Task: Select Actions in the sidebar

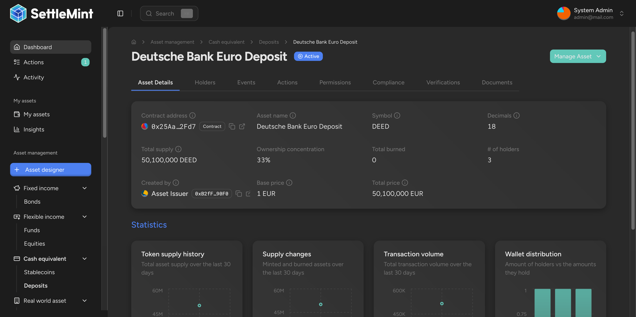Action: pos(34,62)
